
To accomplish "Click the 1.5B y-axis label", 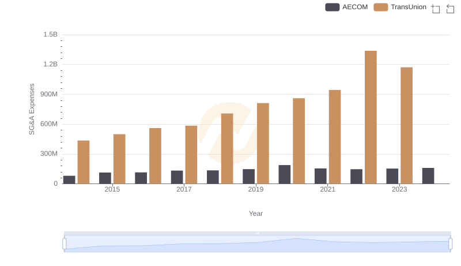I will (x=51, y=35).
